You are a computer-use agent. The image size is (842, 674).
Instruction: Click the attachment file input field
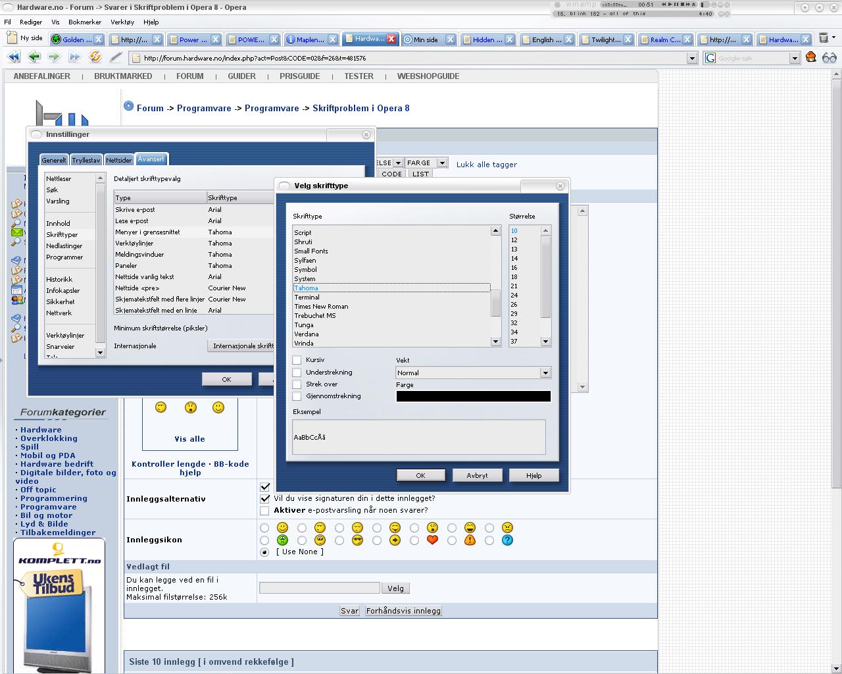[x=319, y=588]
